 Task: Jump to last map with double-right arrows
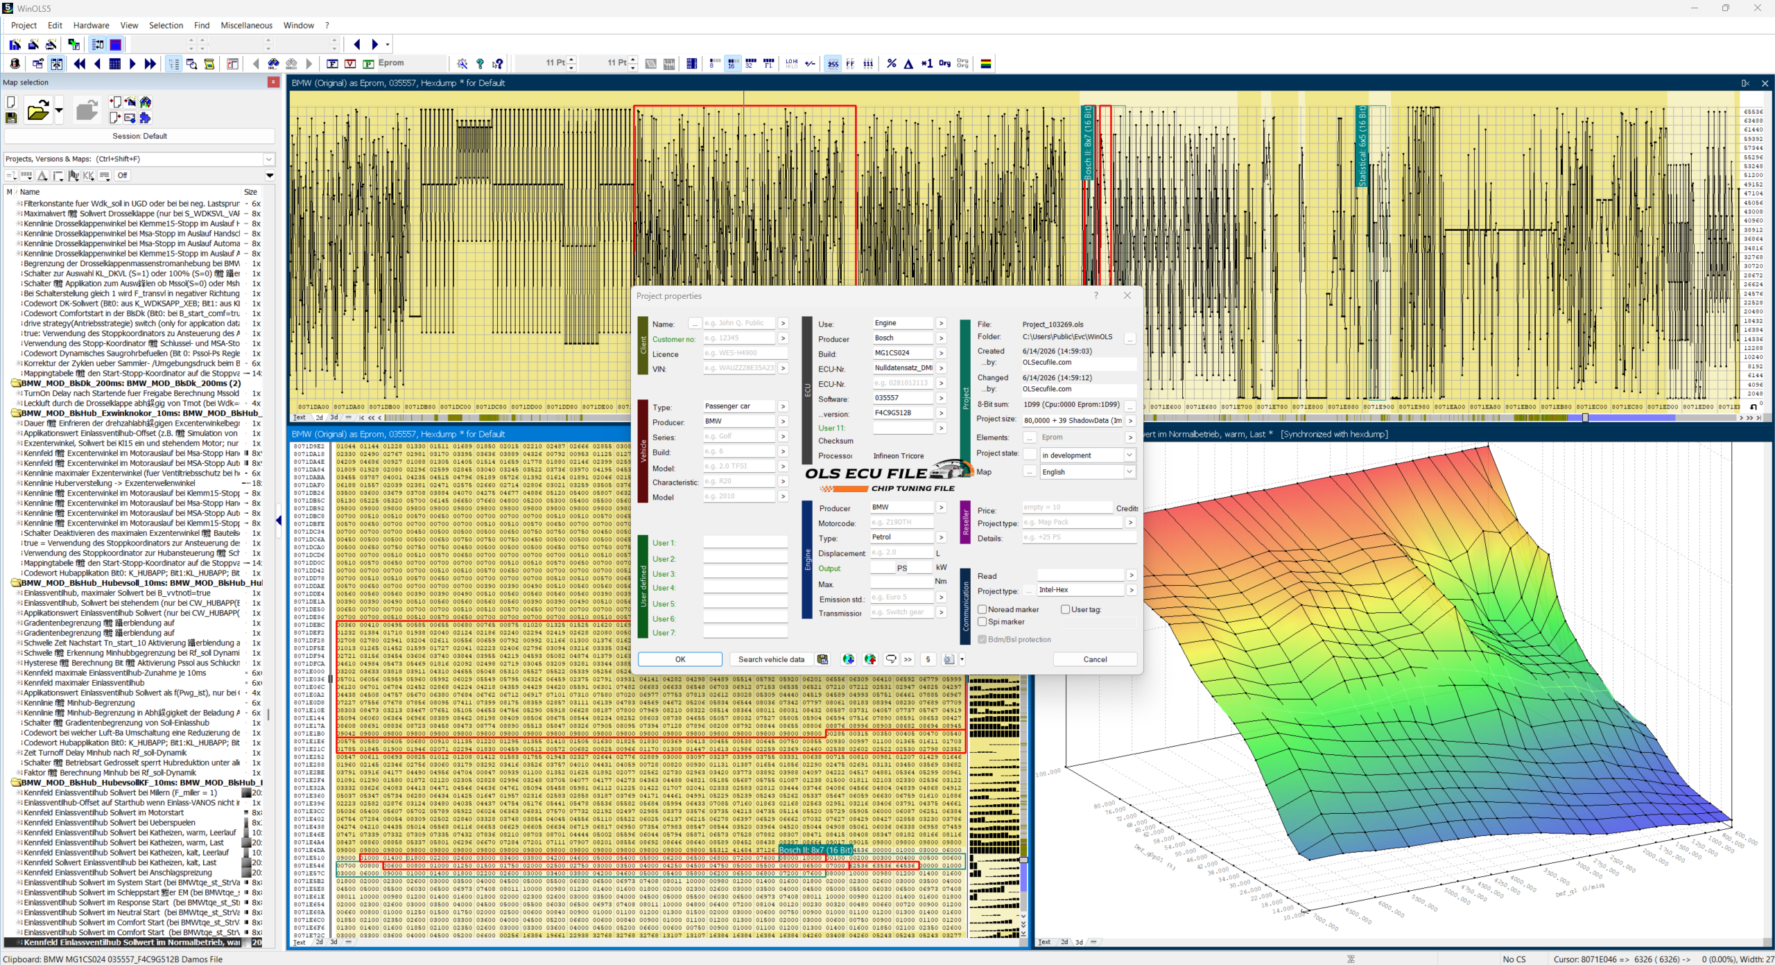150,64
